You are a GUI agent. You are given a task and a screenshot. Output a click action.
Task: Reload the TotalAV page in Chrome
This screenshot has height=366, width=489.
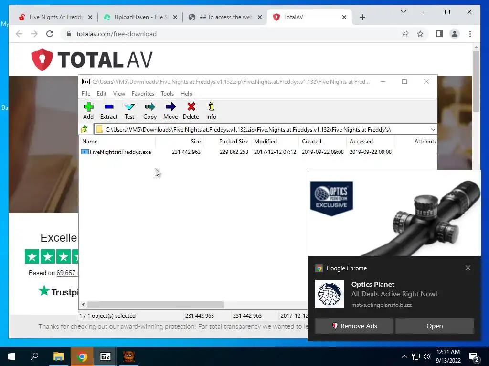click(x=50, y=34)
